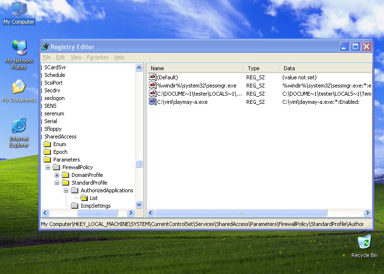Expand the DomainProfile tree node

(x=57, y=175)
